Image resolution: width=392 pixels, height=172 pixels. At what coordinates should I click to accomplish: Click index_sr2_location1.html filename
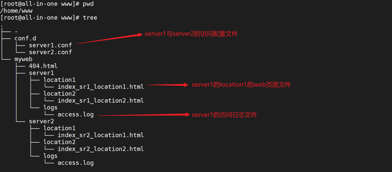point(100,135)
